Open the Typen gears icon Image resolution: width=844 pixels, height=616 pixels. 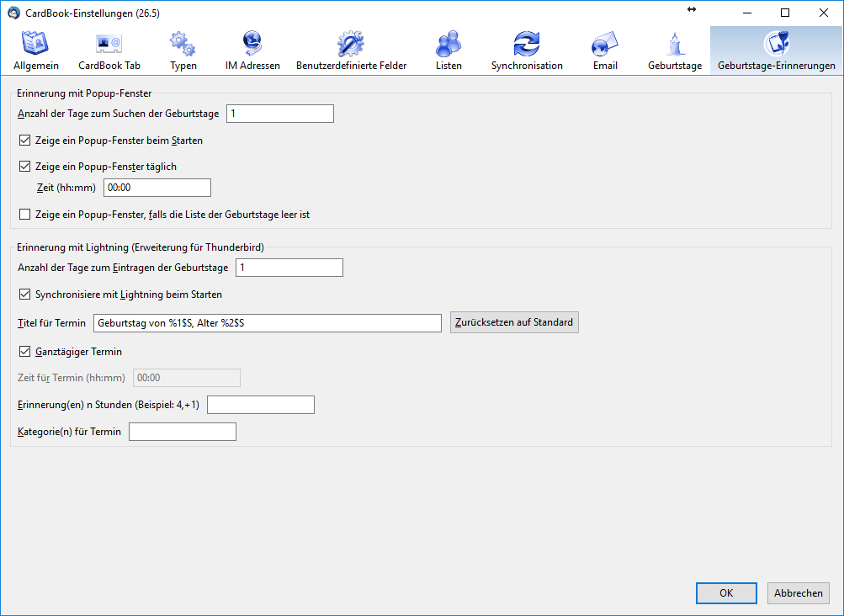point(183,43)
